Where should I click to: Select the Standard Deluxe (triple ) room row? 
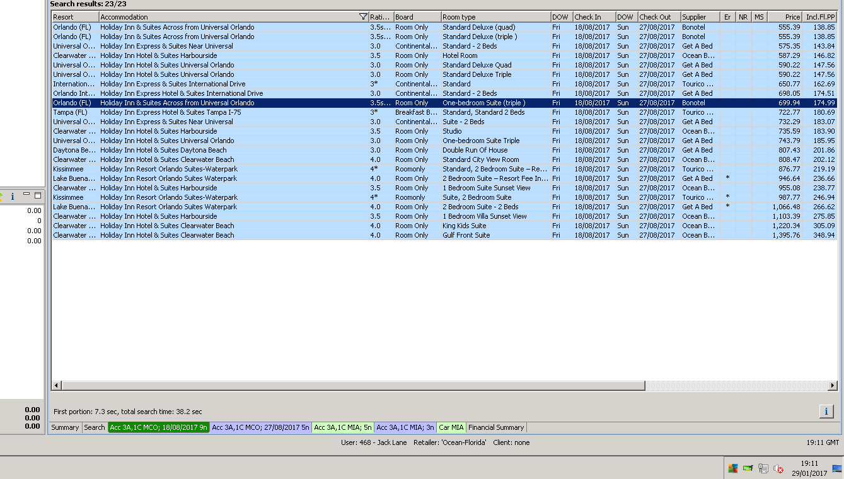pos(444,37)
